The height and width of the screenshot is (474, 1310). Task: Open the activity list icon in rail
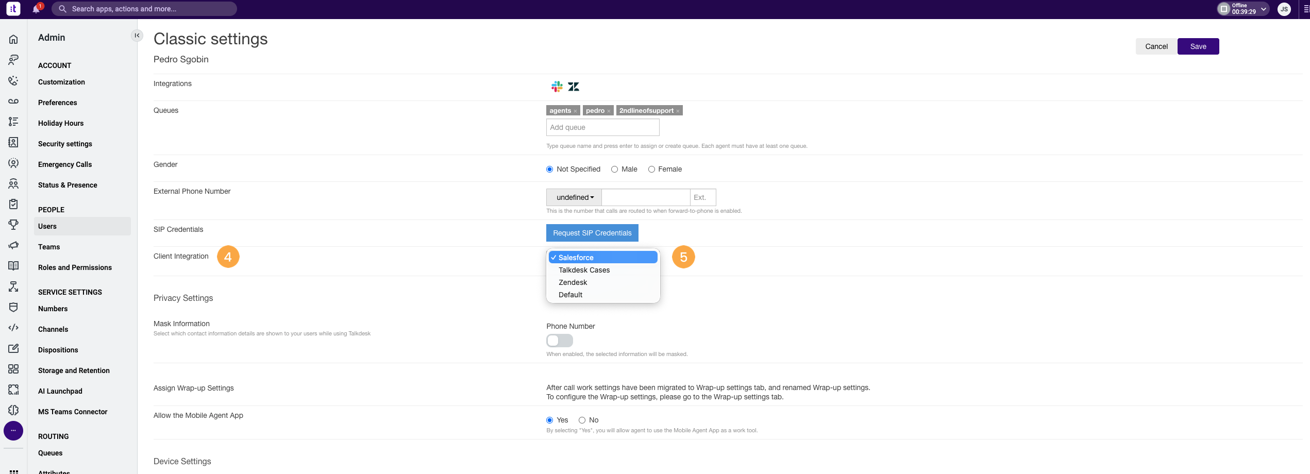13,122
